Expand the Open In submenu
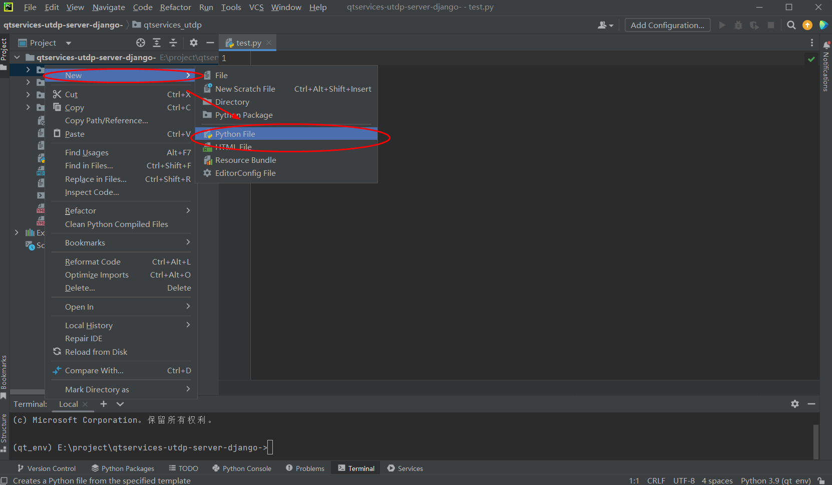 [122, 307]
